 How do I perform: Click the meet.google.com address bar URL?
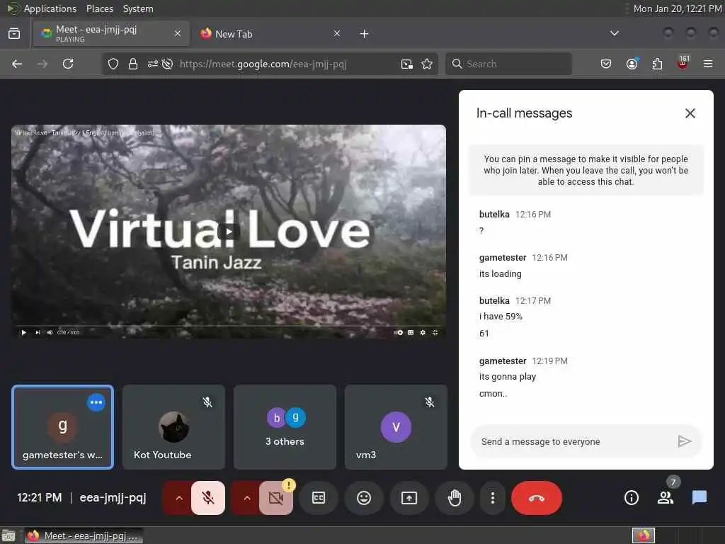coord(263,64)
